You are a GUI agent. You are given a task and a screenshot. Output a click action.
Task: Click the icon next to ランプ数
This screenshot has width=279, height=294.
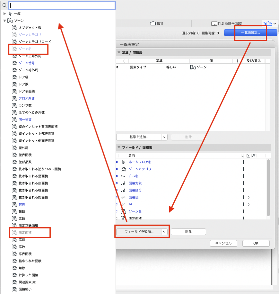(x=14, y=105)
